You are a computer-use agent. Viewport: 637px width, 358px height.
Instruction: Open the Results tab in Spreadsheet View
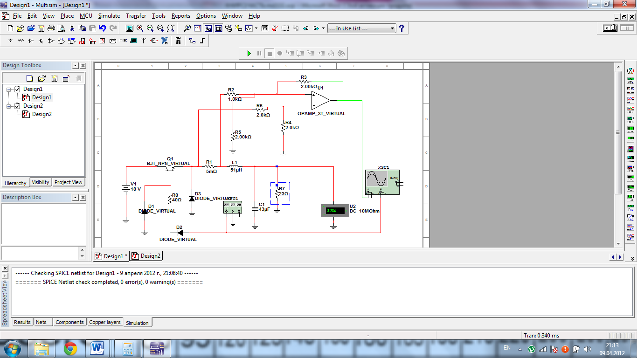tap(22, 322)
